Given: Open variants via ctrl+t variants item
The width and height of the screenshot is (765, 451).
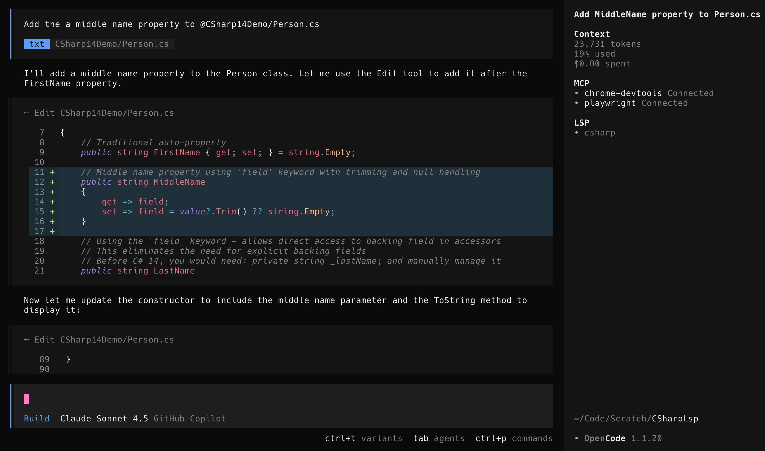Looking at the screenshot, I should point(363,438).
